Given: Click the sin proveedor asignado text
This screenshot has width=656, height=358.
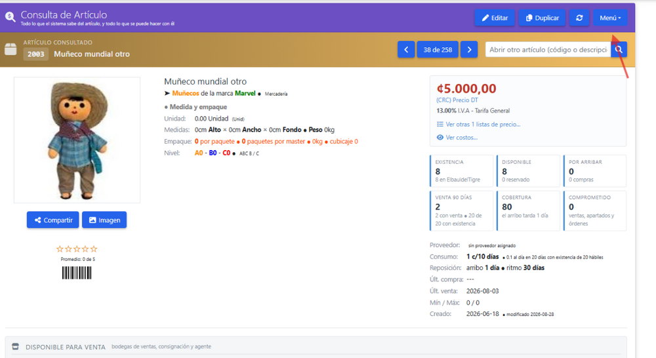Looking at the screenshot, I should point(492,245).
